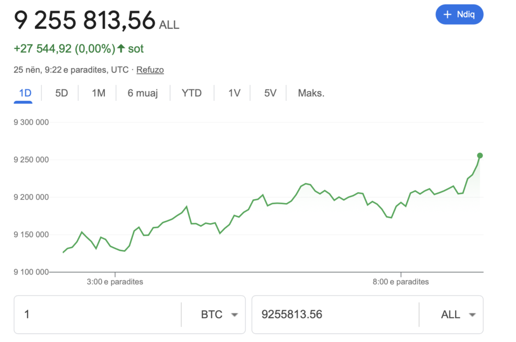
Task: Open the 5V chart range
Action: click(x=271, y=93)
